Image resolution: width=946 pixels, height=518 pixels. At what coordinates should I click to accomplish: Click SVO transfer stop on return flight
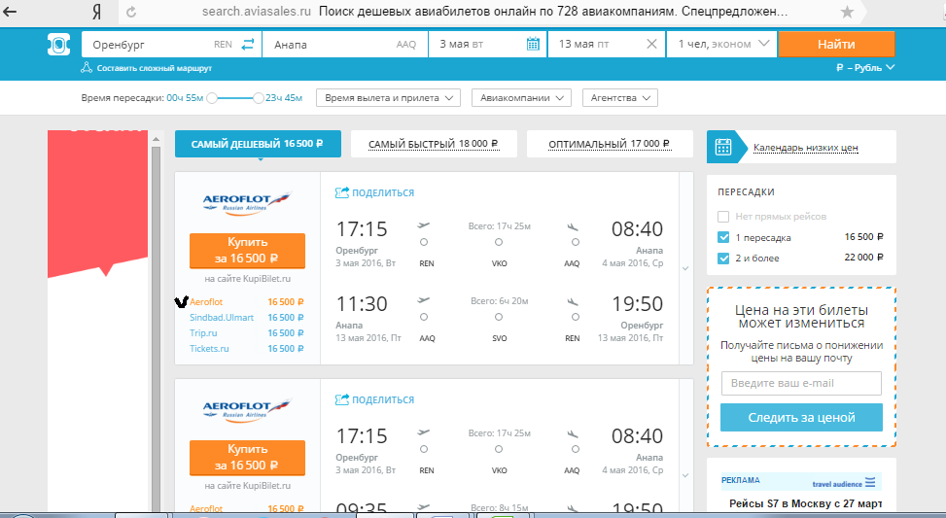pos(499,338)
